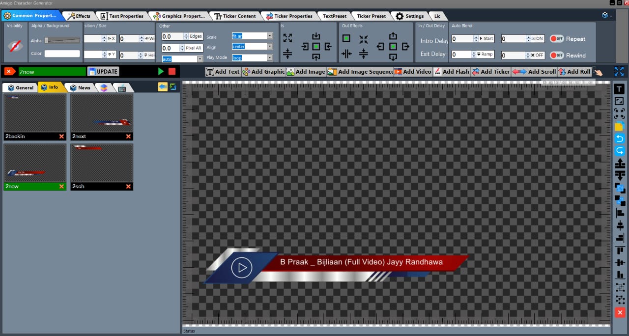The image size is (629, 336).
Task: Click the expand outward in-effect icon
Action: click(287, 38)
